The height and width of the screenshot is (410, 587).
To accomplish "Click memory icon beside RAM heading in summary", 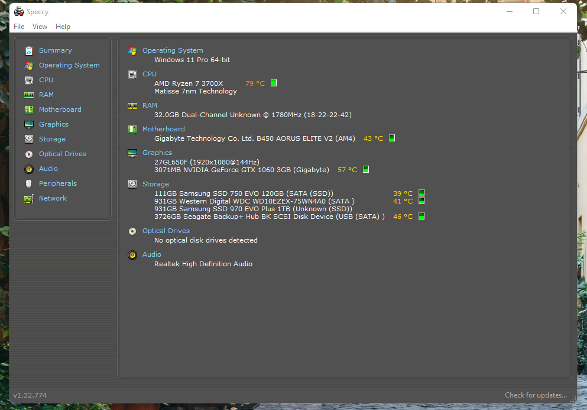I will (132, 106).
